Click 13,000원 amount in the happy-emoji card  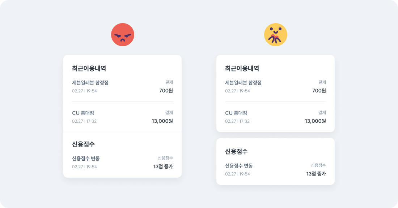316,121
